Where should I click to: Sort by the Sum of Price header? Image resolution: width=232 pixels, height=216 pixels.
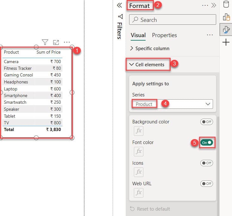48,52
